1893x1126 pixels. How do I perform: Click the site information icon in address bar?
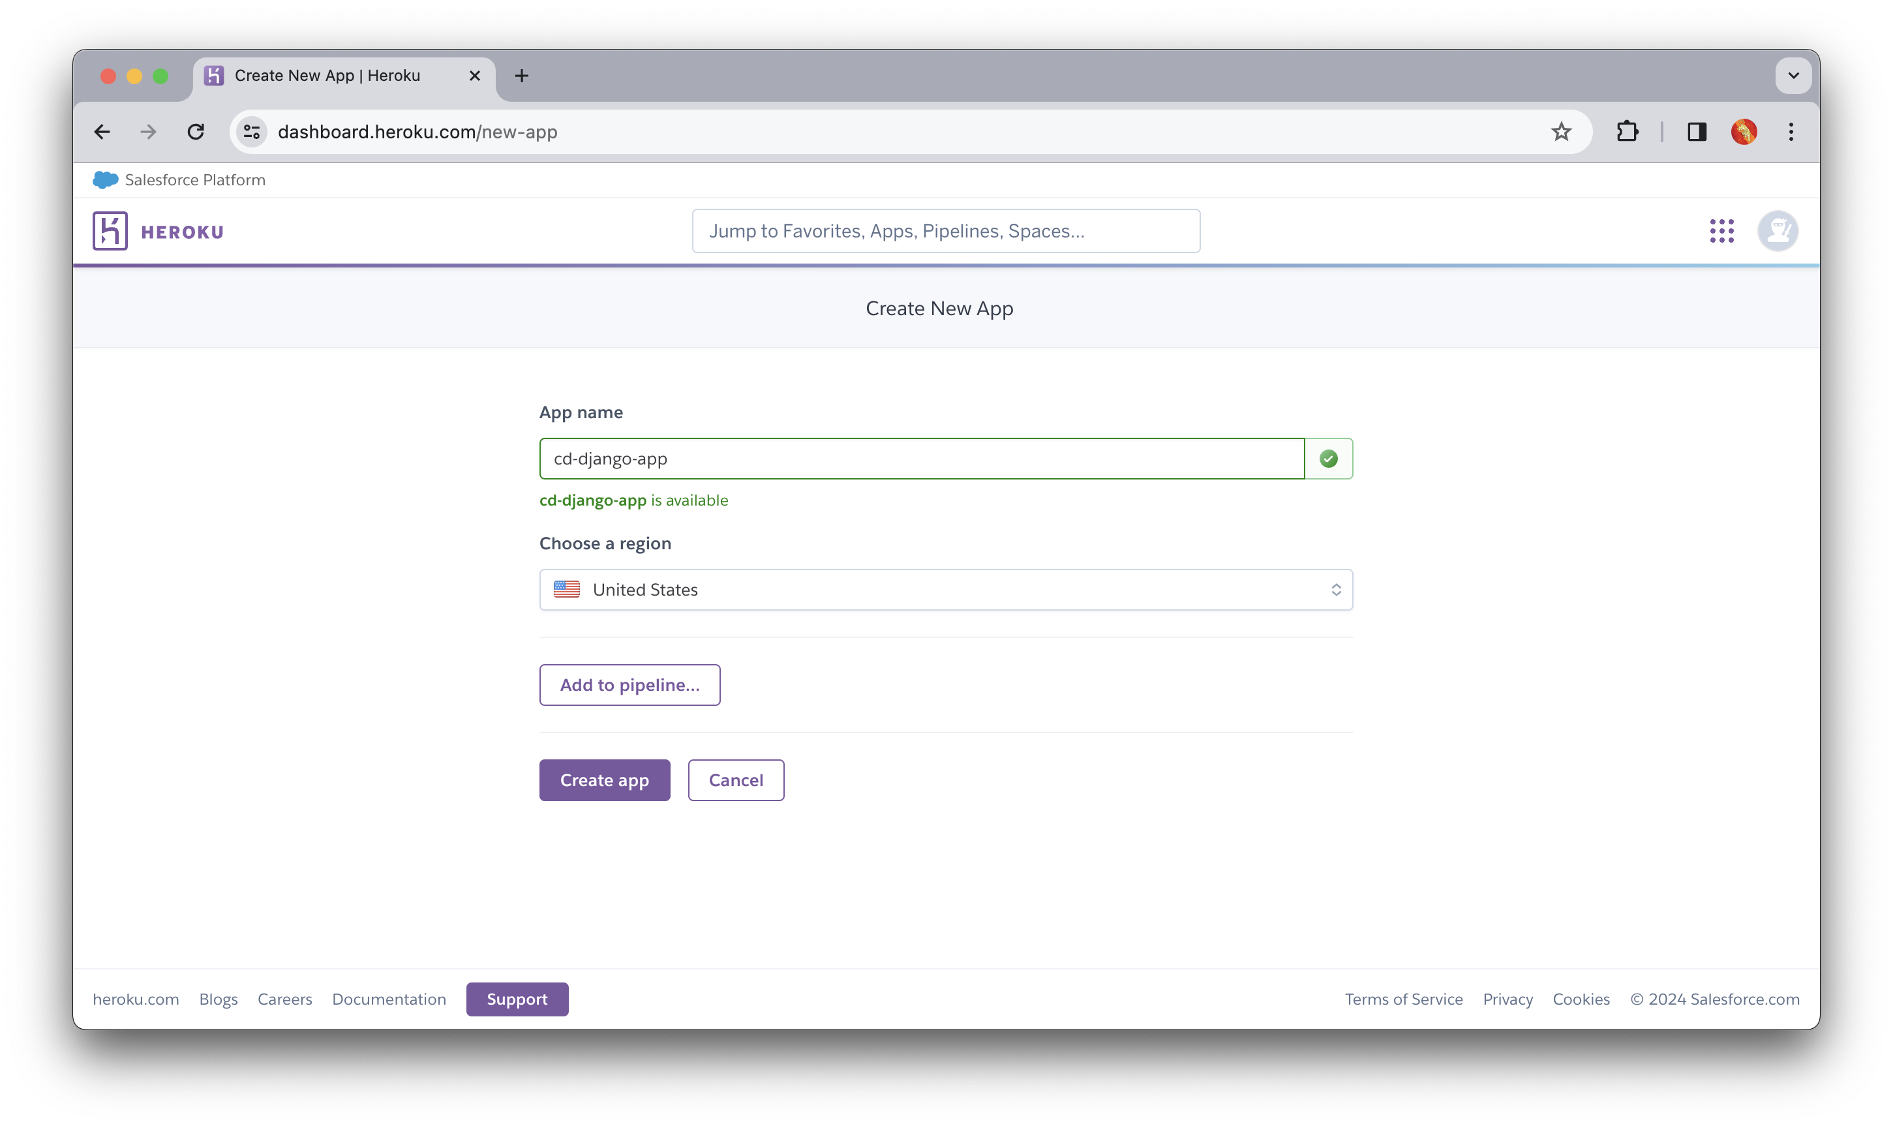click(251, 131)
